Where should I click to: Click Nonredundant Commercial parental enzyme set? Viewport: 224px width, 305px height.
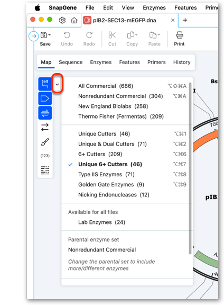102,249
